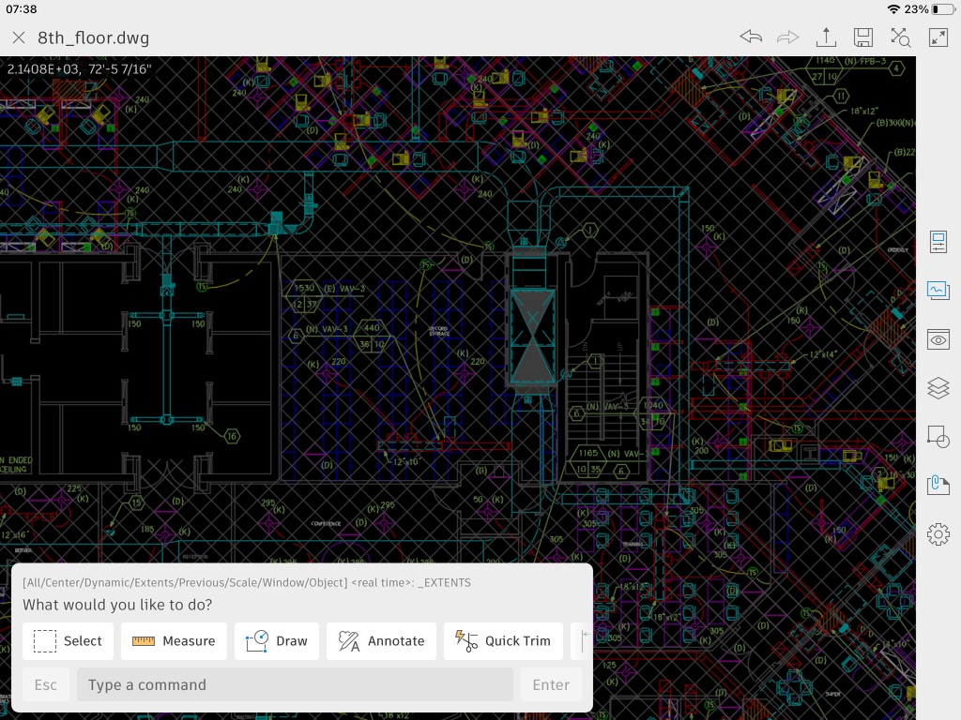The height and width of the screenshot is (720, 961).
Task: Open the share/export icon
Action: point(826,37)
